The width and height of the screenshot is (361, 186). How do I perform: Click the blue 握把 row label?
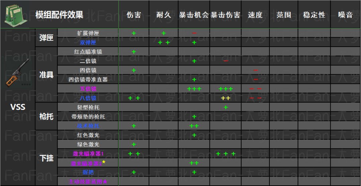point(88,172)
